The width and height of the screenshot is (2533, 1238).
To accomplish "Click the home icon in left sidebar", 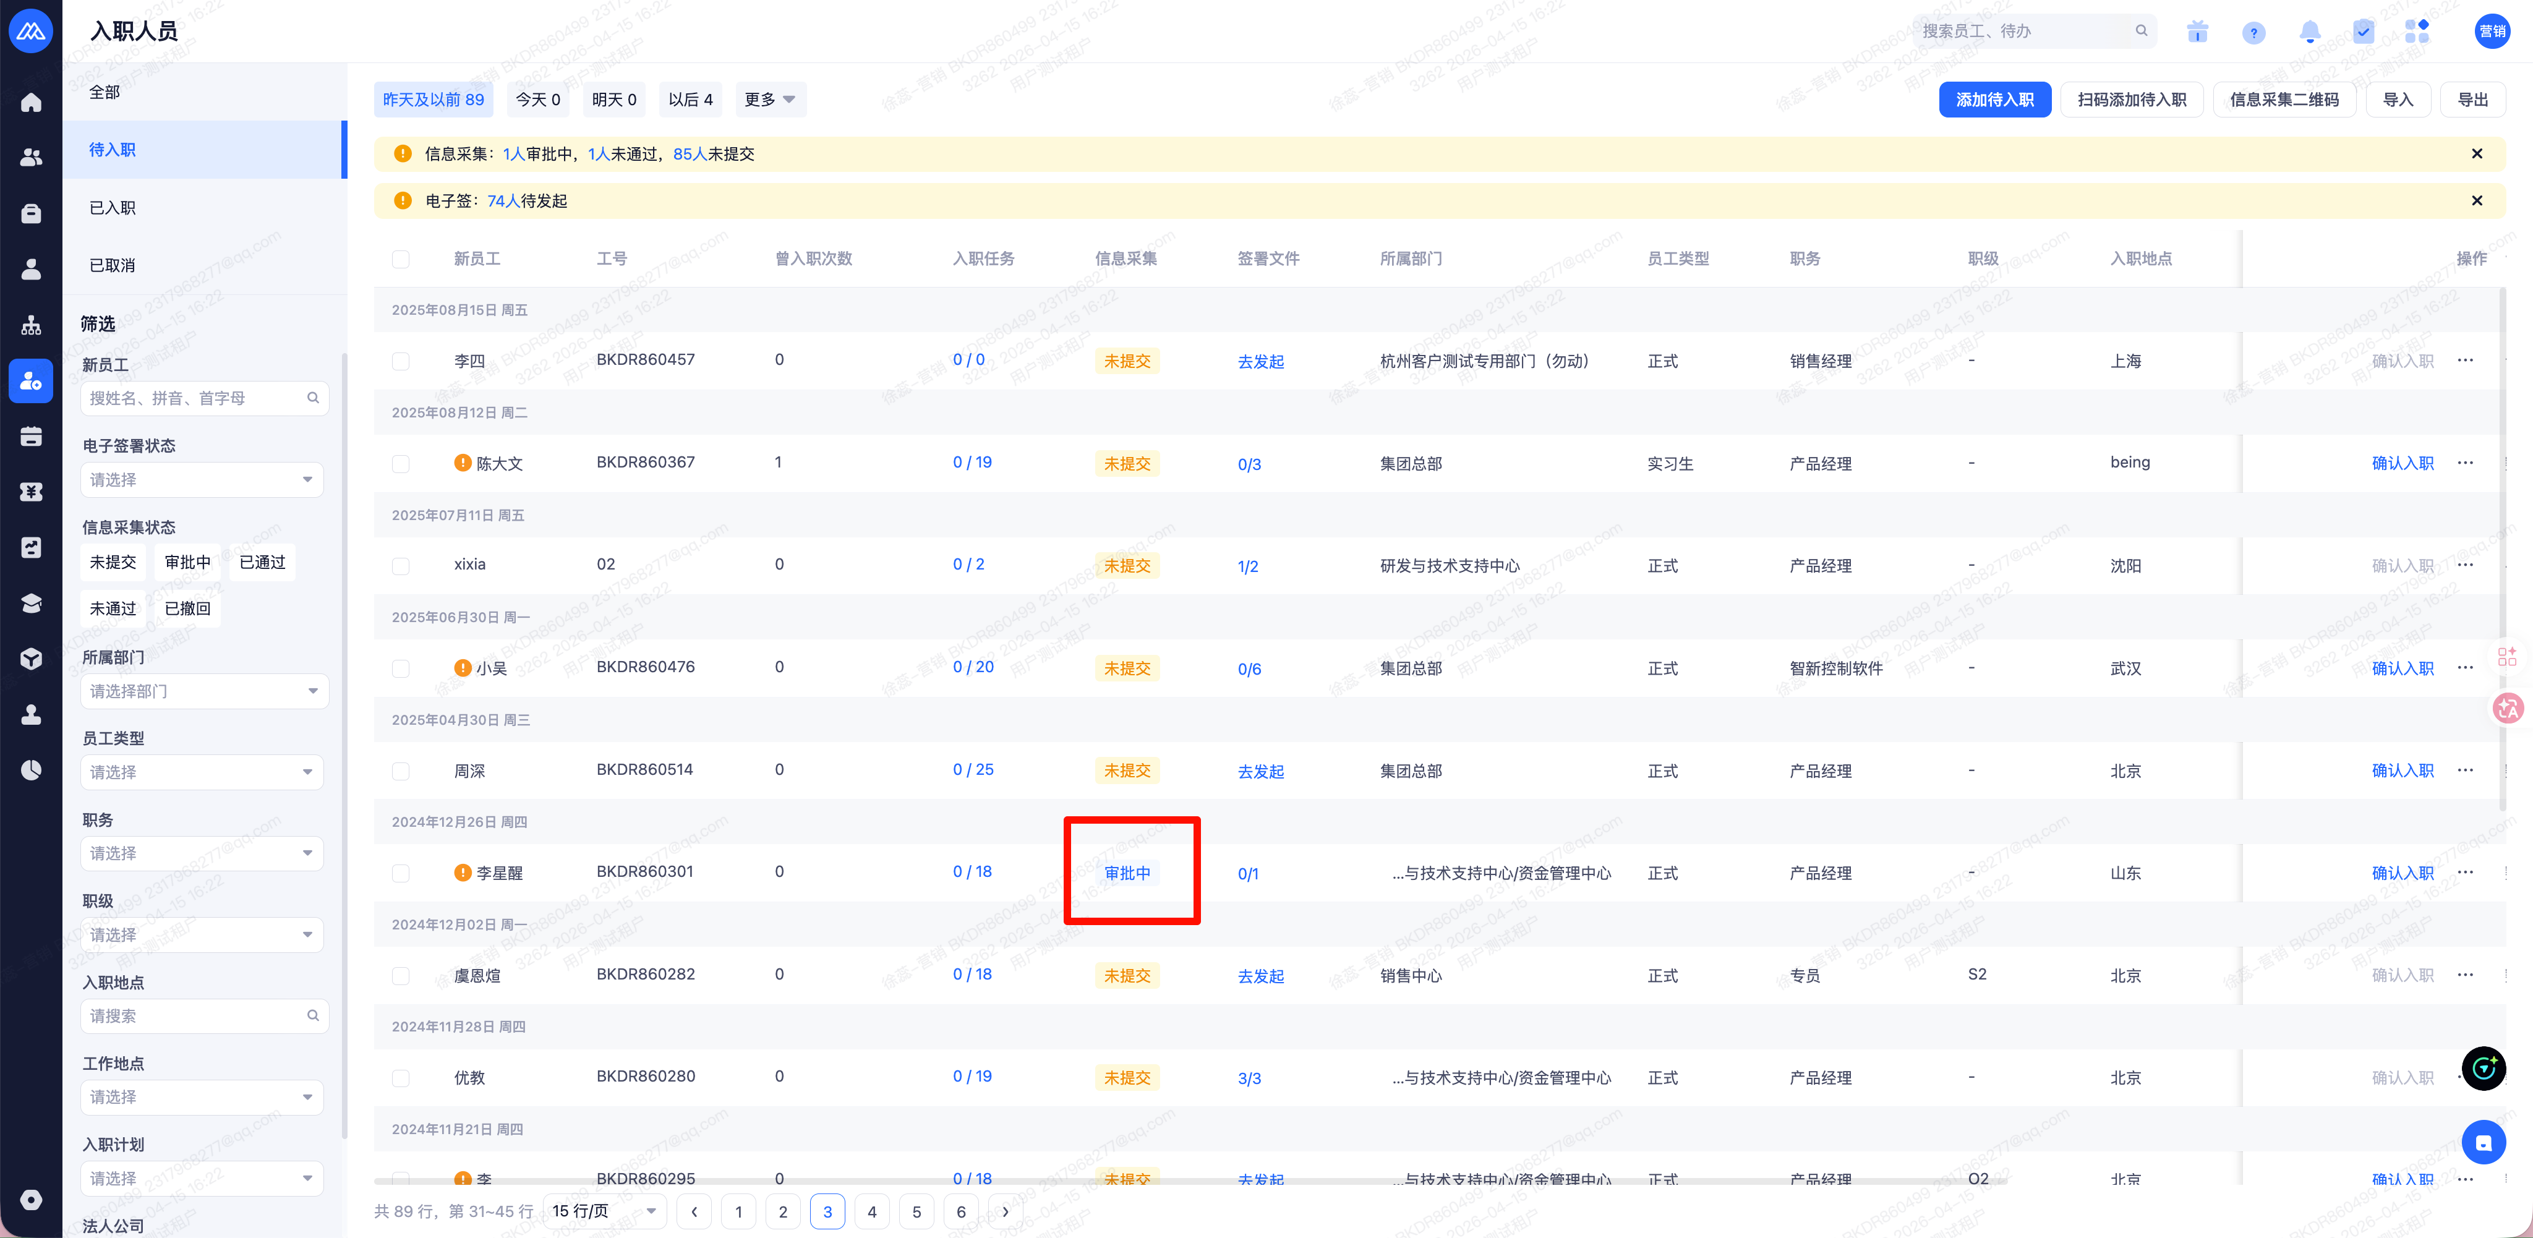I will [32, 102].
